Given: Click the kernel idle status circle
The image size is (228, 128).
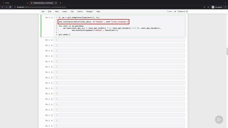Looking at the screenshot, I should 187,11.
